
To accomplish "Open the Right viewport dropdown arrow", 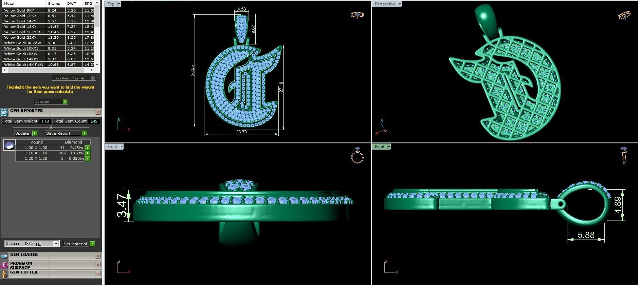I will point(389,147).
